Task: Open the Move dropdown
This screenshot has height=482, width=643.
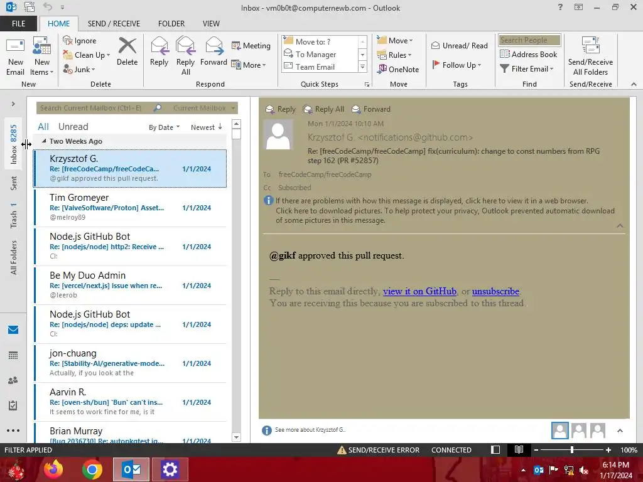Action: coord(395,41)
